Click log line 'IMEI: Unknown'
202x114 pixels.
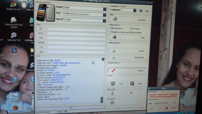click(45, 85)
